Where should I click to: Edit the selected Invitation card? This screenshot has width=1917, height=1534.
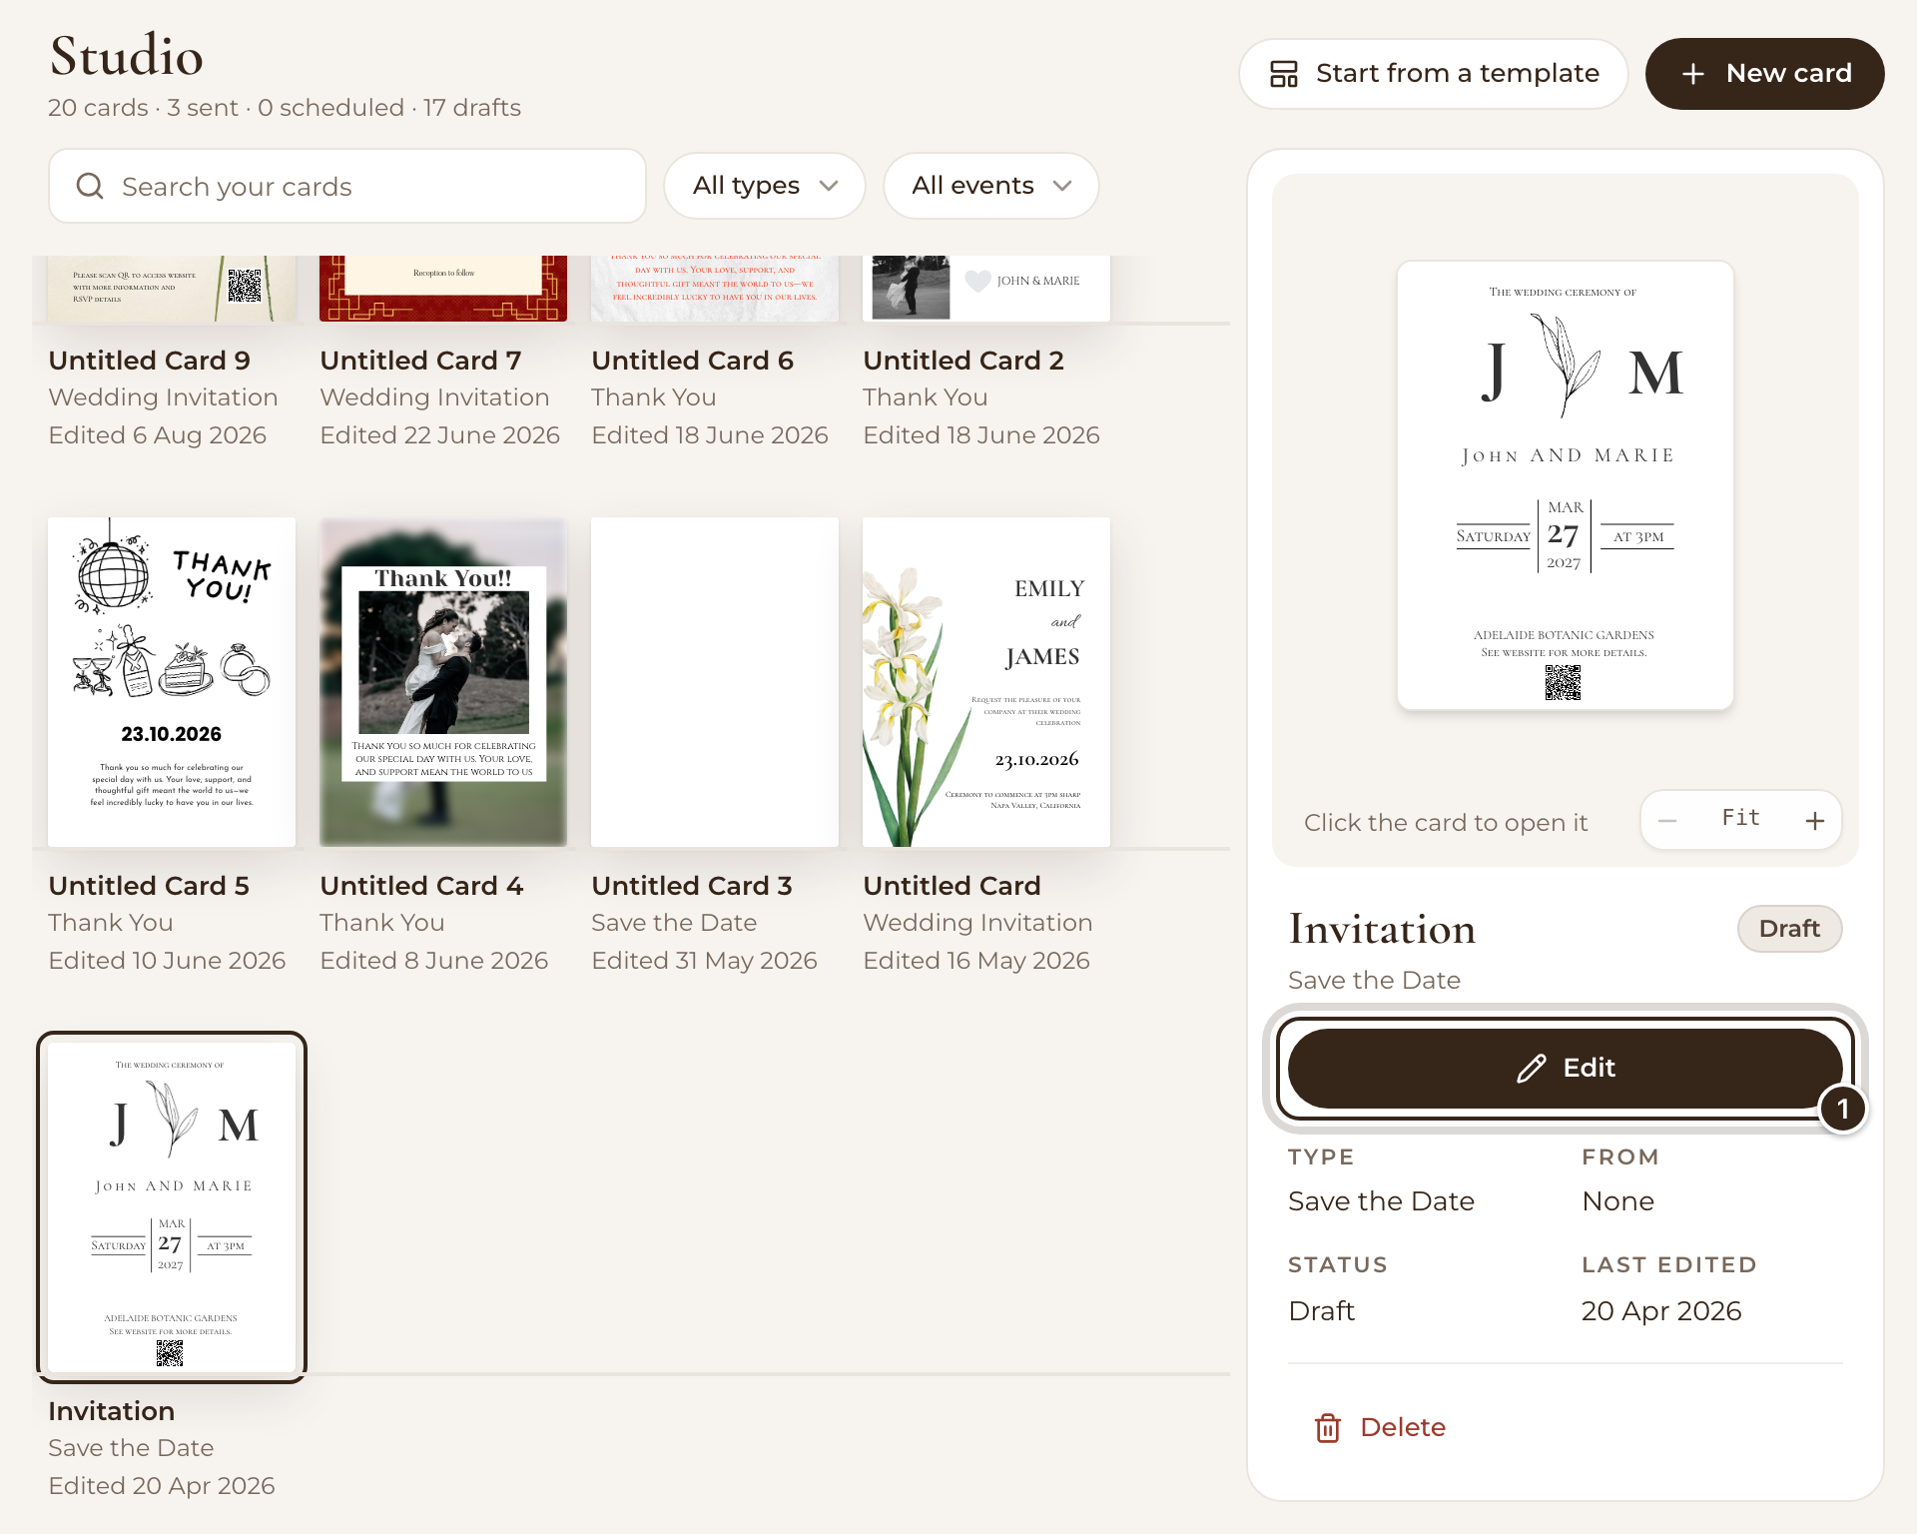pos(1566,1069)
